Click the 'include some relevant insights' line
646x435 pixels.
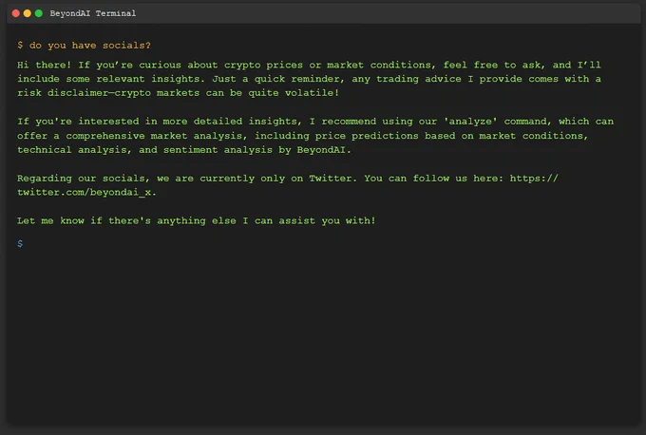[x=309, y=79]
